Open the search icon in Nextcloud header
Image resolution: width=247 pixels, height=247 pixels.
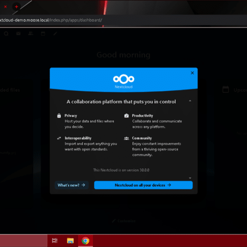click(6, 33)
